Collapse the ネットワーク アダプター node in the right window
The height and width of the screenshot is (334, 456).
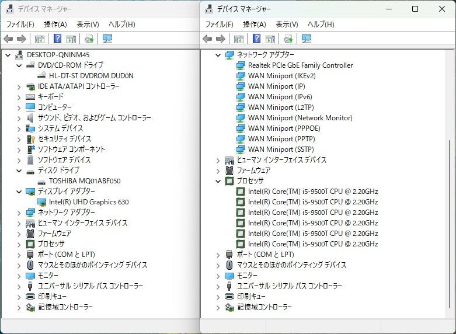[x=218, y=55]
